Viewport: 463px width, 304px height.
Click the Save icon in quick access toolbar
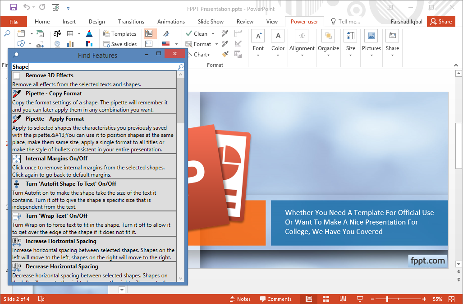tap(13, 7)
